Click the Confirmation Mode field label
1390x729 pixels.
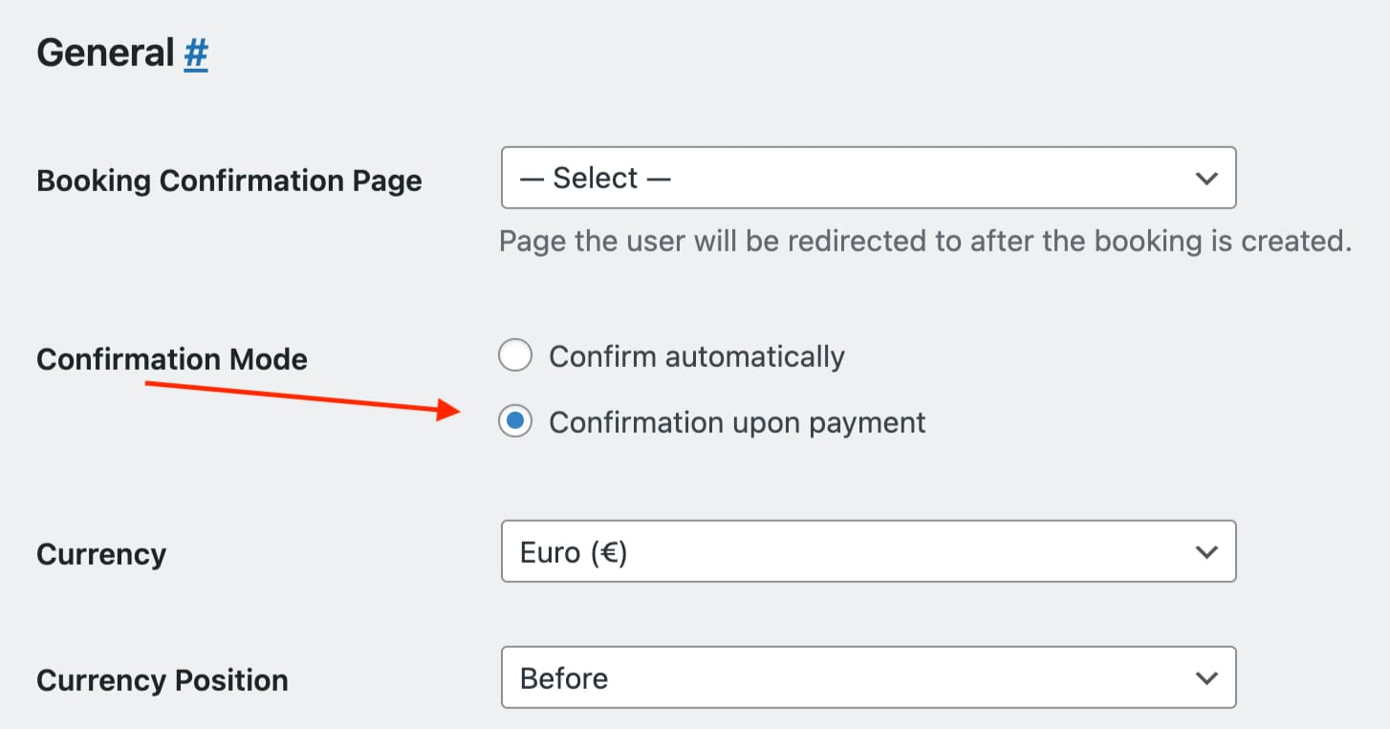(x=172, y=359)
